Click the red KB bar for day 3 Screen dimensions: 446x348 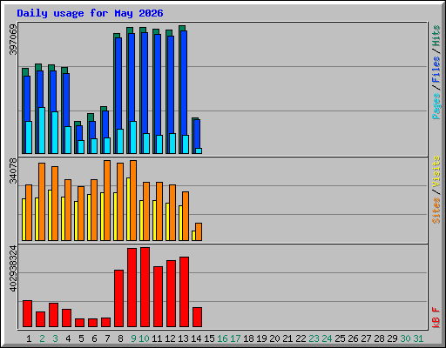[54, 315]
